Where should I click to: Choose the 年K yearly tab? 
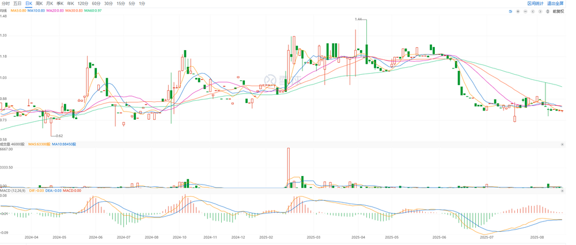tap(70, 3)
